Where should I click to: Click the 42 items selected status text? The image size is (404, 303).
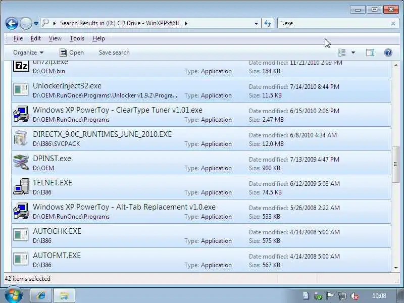[x=28, y=279]
